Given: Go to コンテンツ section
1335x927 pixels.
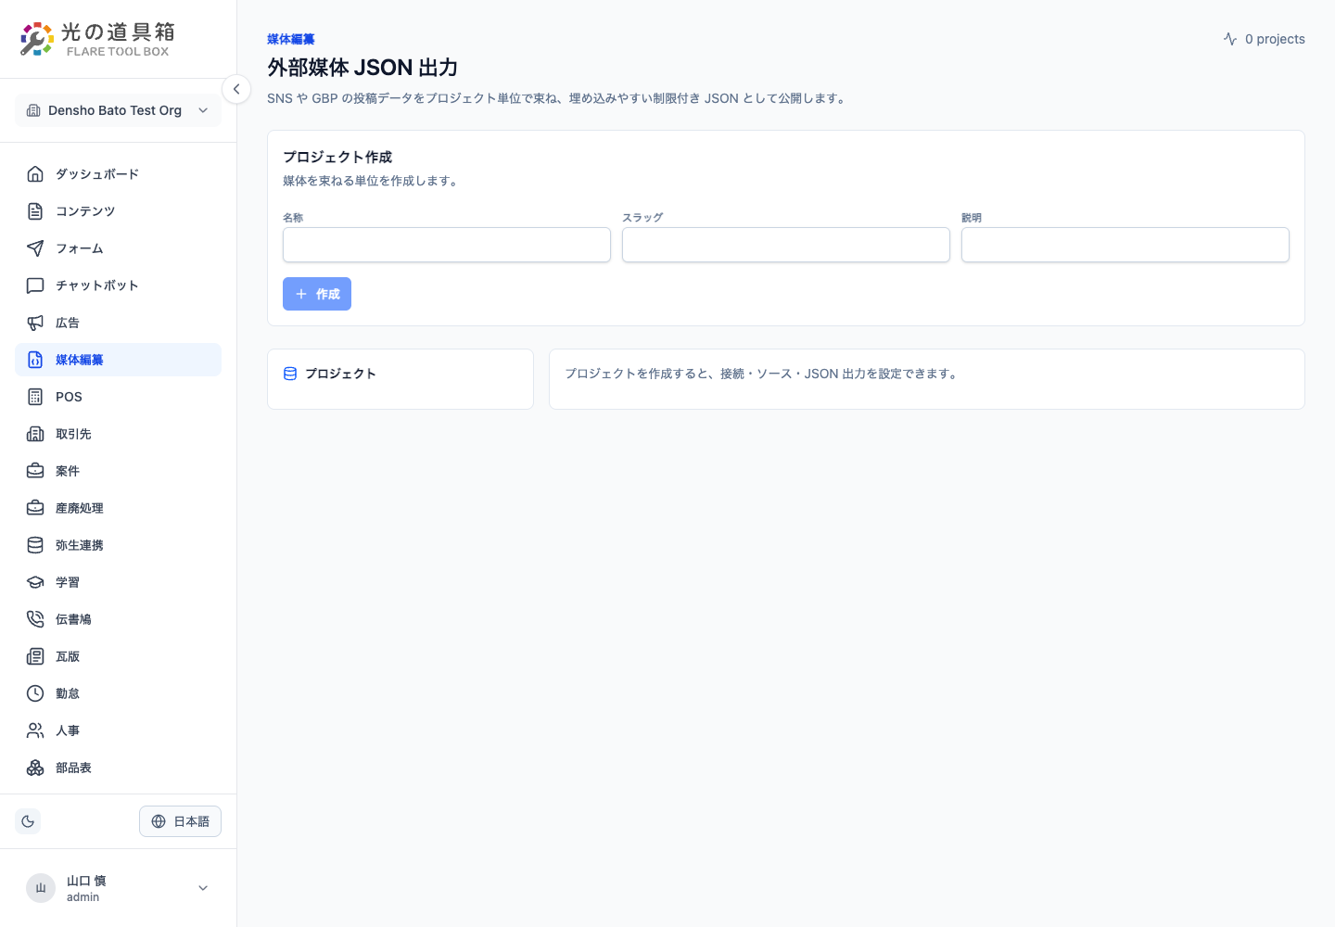Looking at the screenshot, I should tap(118, 211).
